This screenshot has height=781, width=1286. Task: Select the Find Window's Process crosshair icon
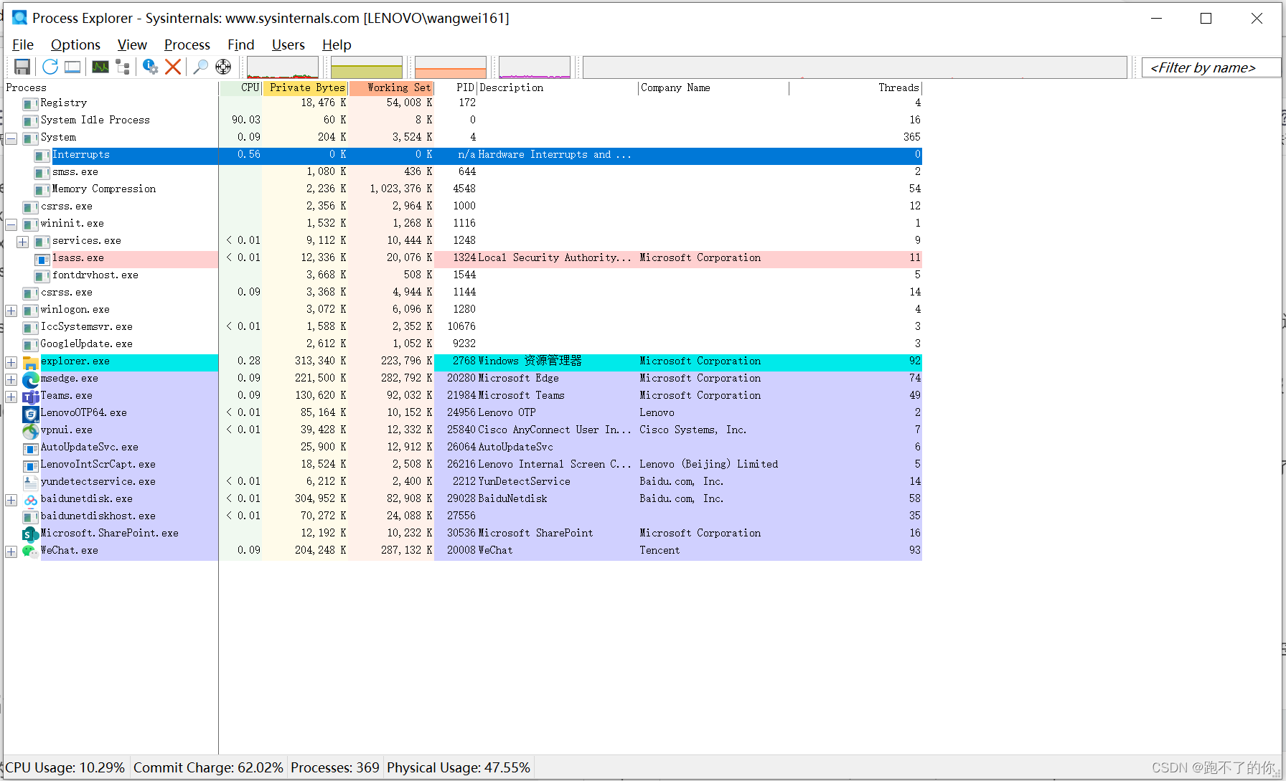223,67
